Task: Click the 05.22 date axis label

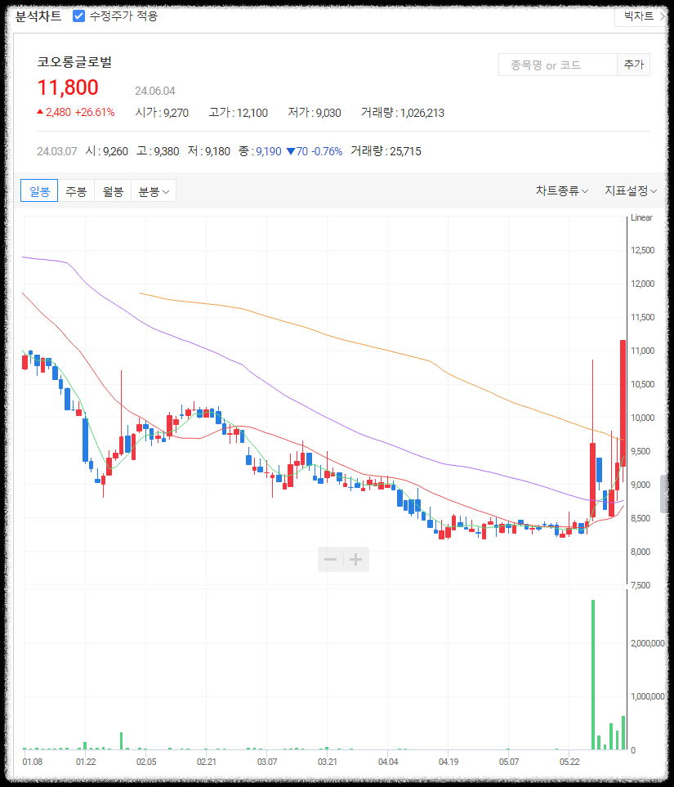Action: click(x=569, y=762)
